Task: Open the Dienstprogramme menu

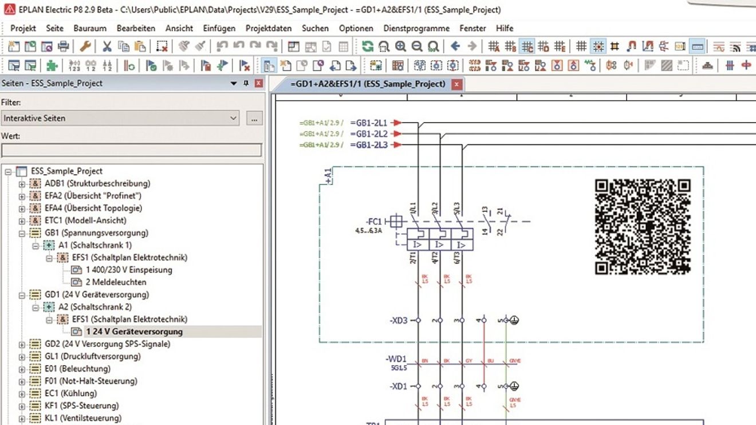Action: [416, 28]
